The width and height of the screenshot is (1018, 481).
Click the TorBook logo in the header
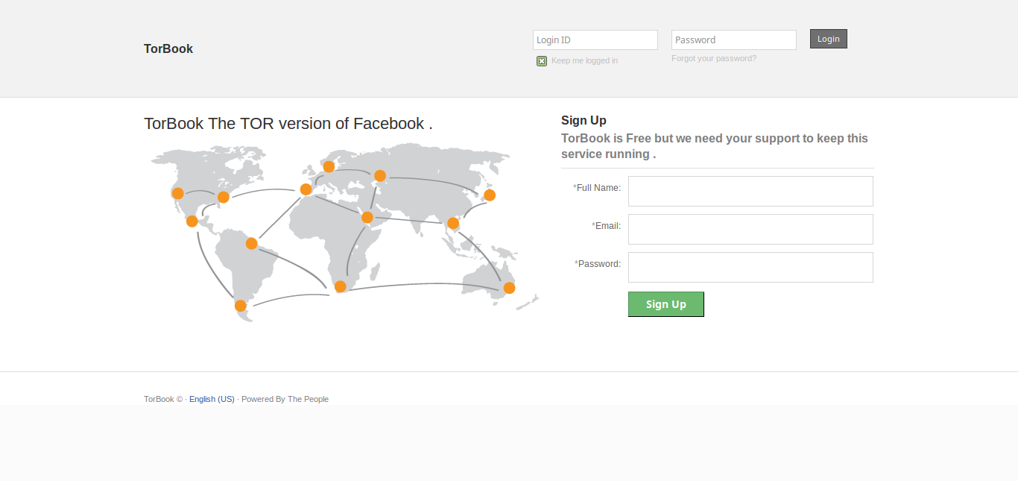pos(168,48)
